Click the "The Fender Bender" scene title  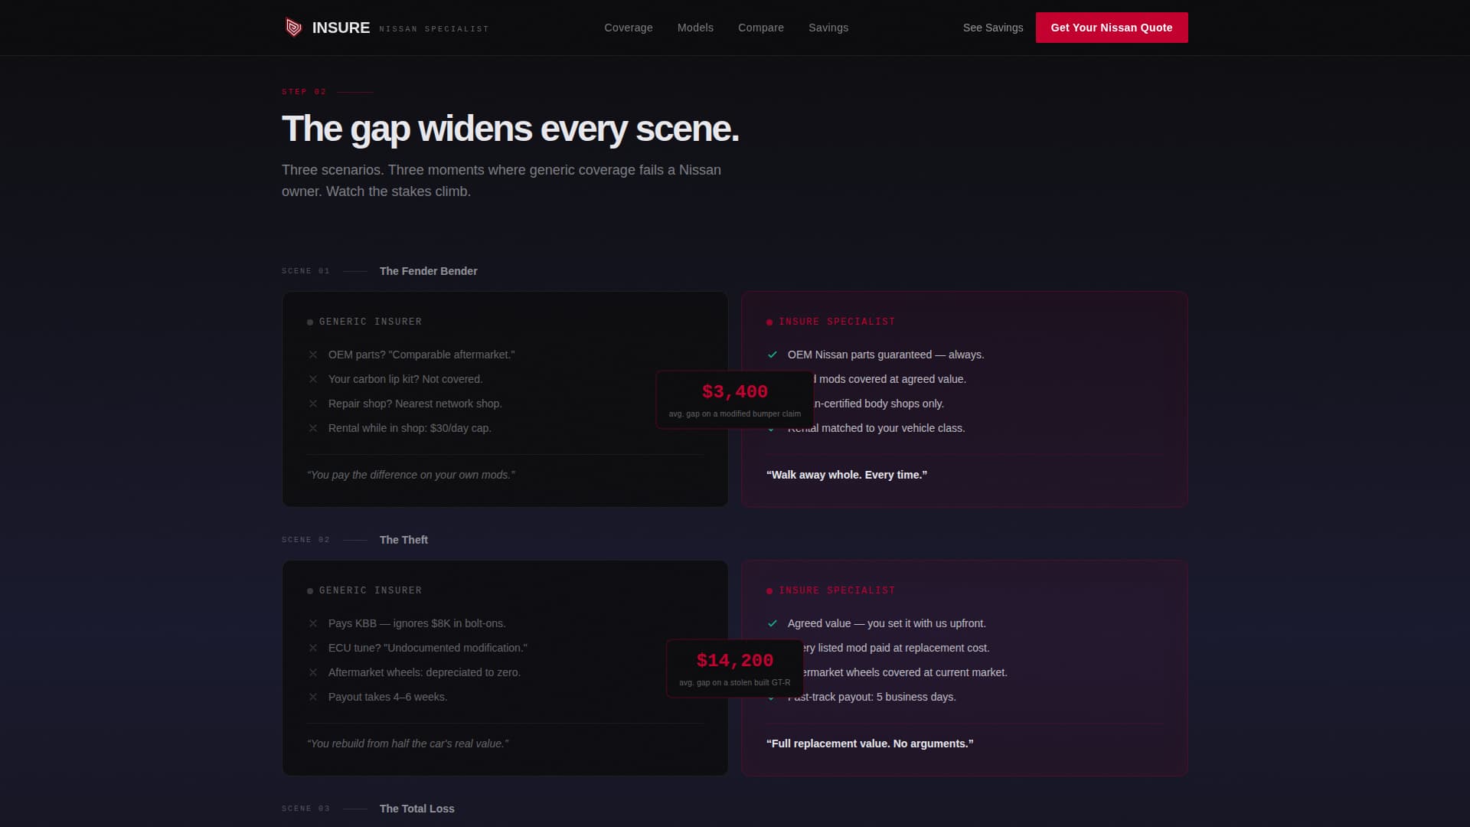pyautogui.click(x=428, y=271)
